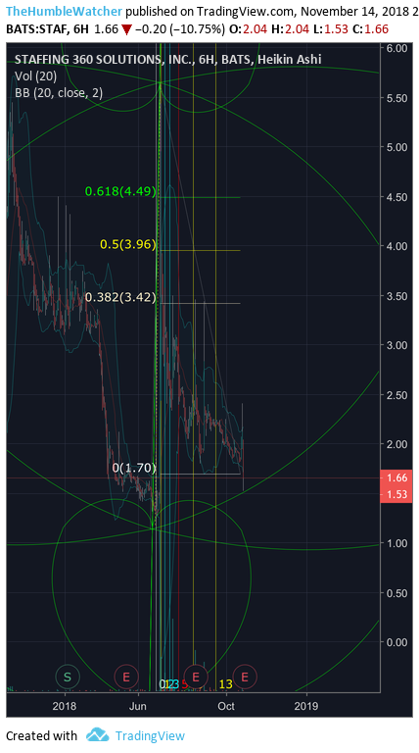Click the 2.00 price axis label
The height and width of the screenshot is (753, 419).
(396, 444)
